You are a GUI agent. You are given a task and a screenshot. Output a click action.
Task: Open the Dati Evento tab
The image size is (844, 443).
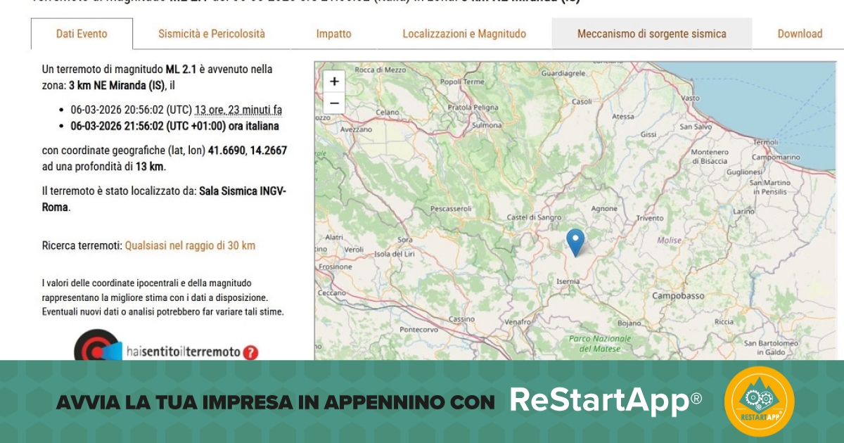pos(82,34)
